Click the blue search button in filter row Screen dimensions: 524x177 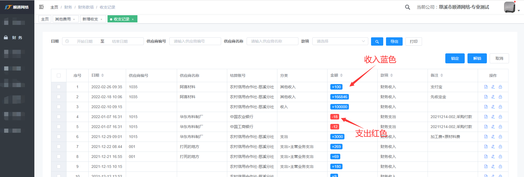point(377,41)
